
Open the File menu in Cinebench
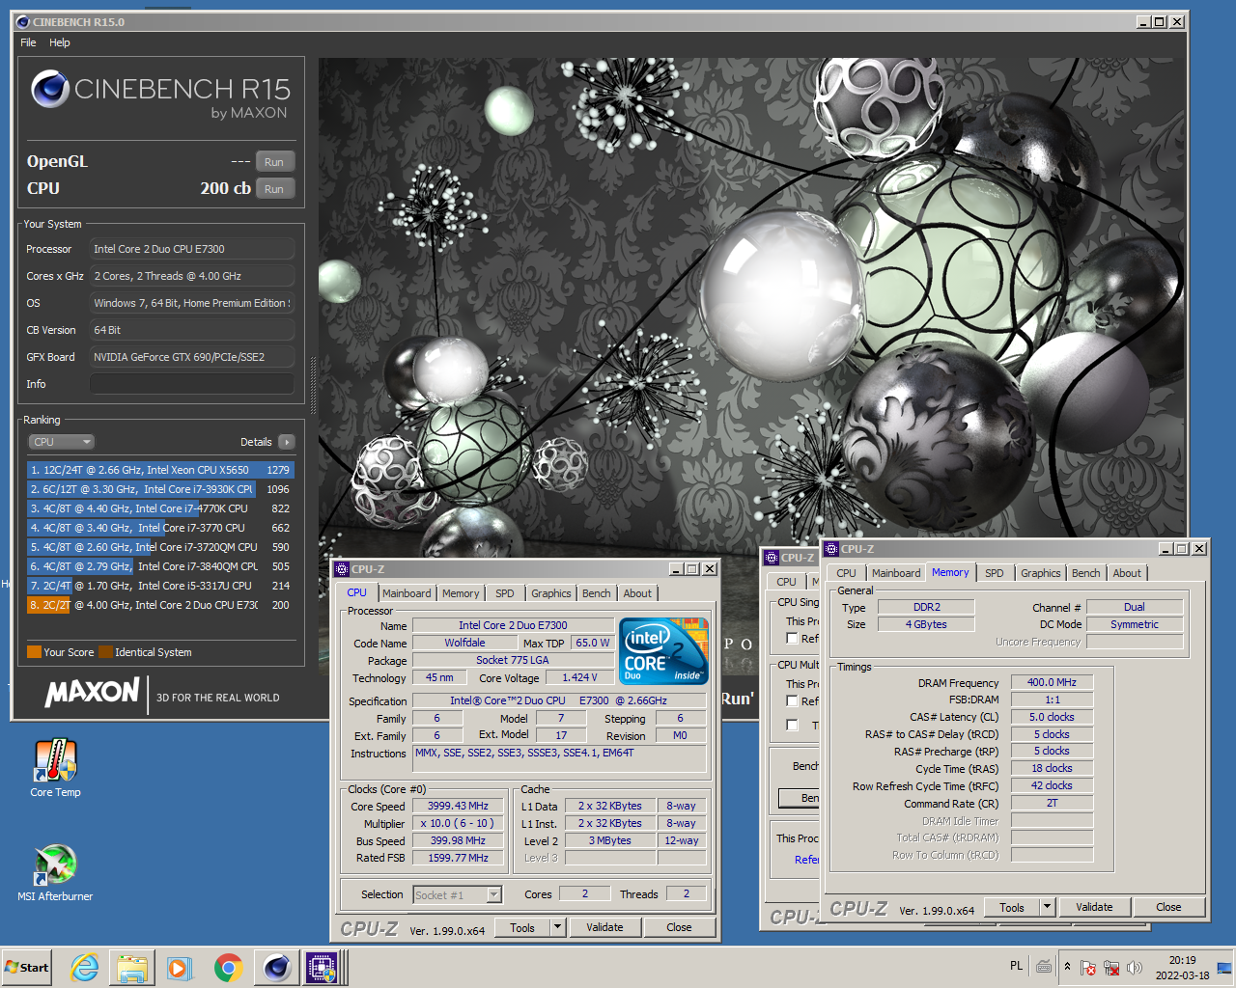(x=28, y=42)
